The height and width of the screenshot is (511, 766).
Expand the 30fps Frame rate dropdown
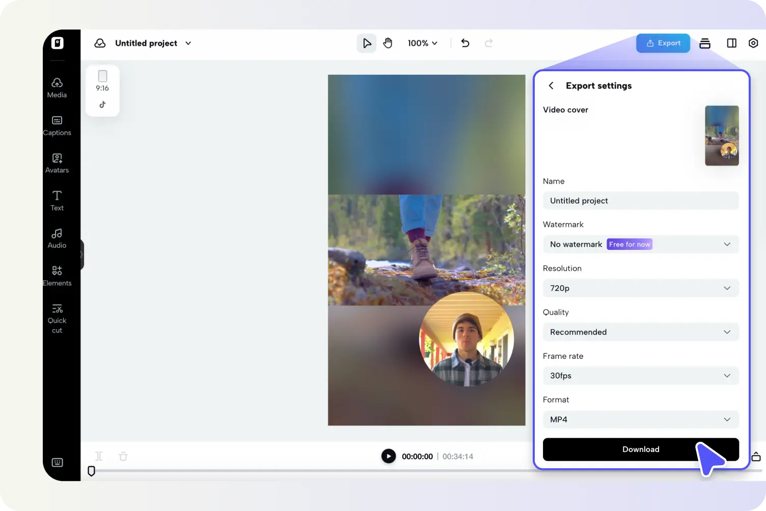641,376
